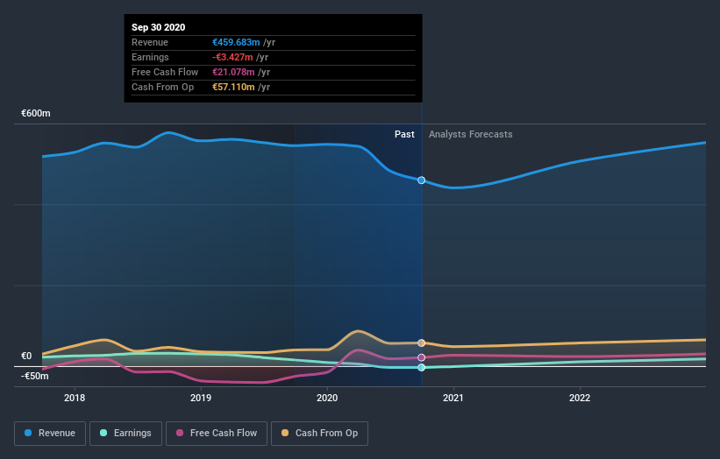Screen dimensions: 720x459
Task: Toggle the Revenue legend series
Action: click(50, 434)
